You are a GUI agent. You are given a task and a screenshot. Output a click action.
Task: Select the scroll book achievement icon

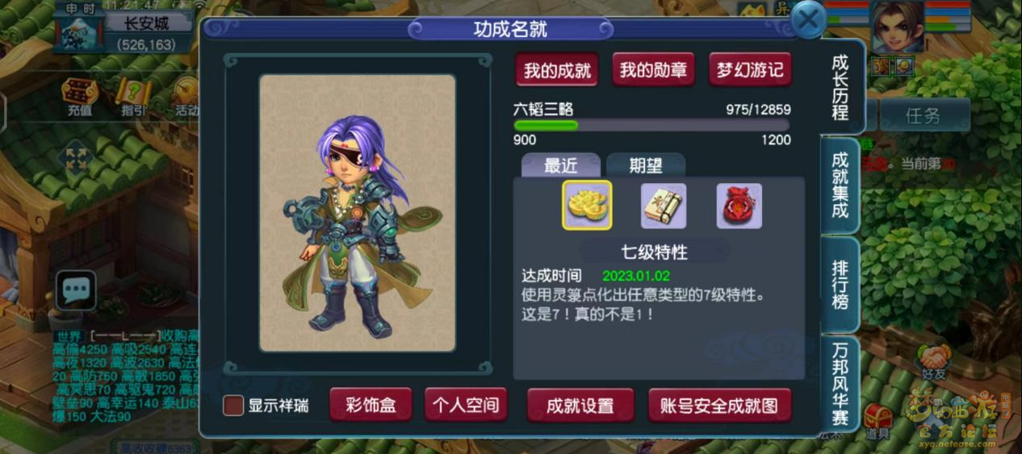point(664,206)
